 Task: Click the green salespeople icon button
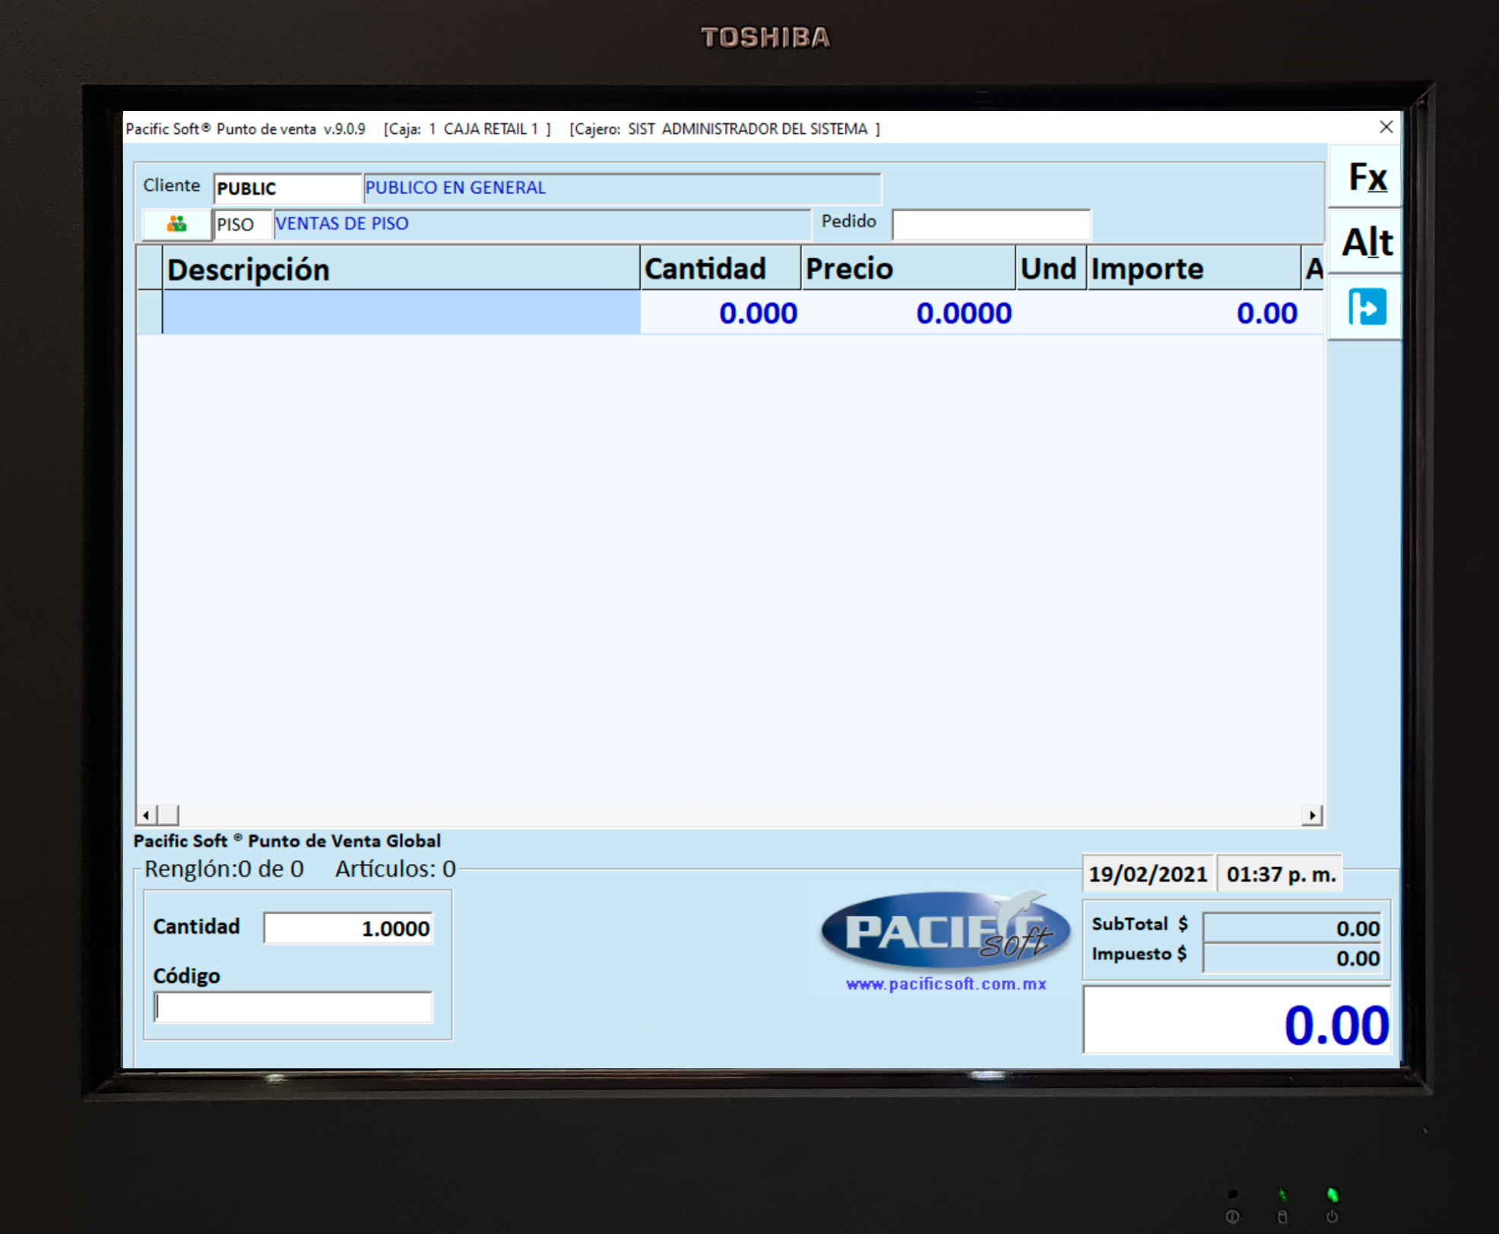pos(176,224)
